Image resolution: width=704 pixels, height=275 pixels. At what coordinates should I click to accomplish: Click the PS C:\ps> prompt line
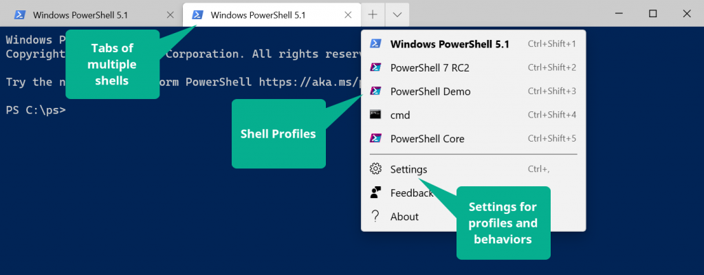36,109
